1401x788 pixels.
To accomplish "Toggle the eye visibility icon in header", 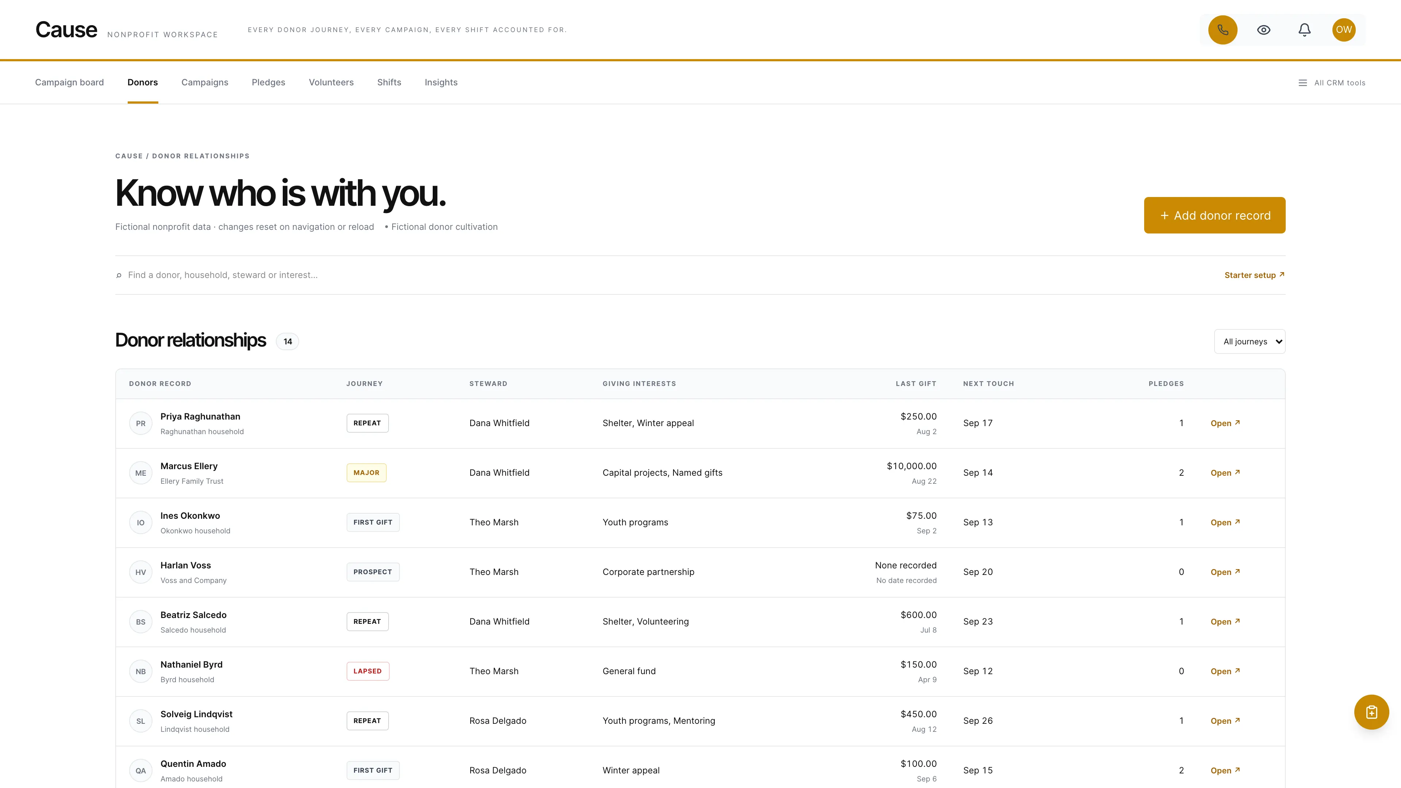I will pyautogui.click(x=1263, y=30).
